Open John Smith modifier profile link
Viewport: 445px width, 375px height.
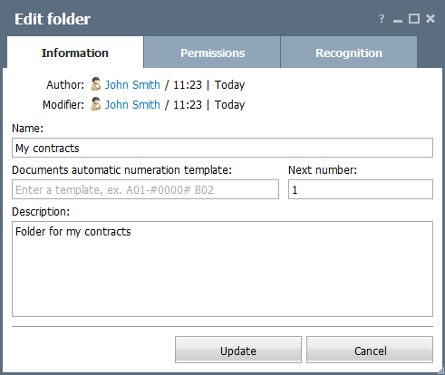point(132,104)
